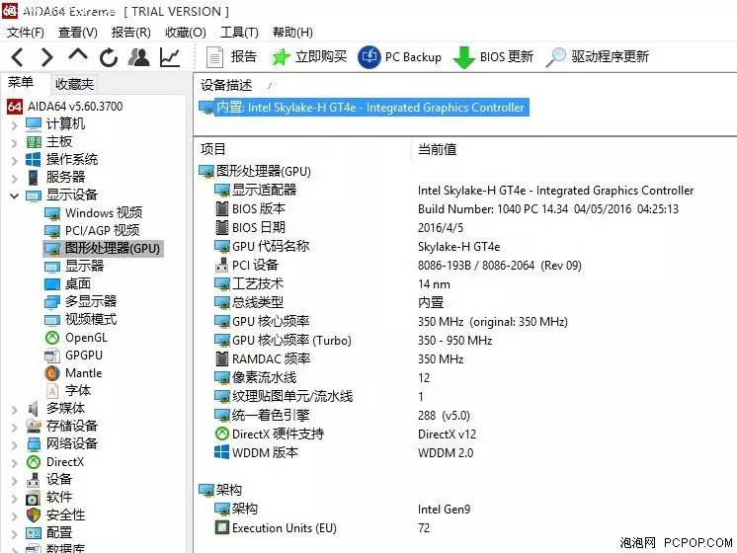737x553 pixels.
Task: Open 驱动程序更新 driver update
Action: (x=598, y=57)
